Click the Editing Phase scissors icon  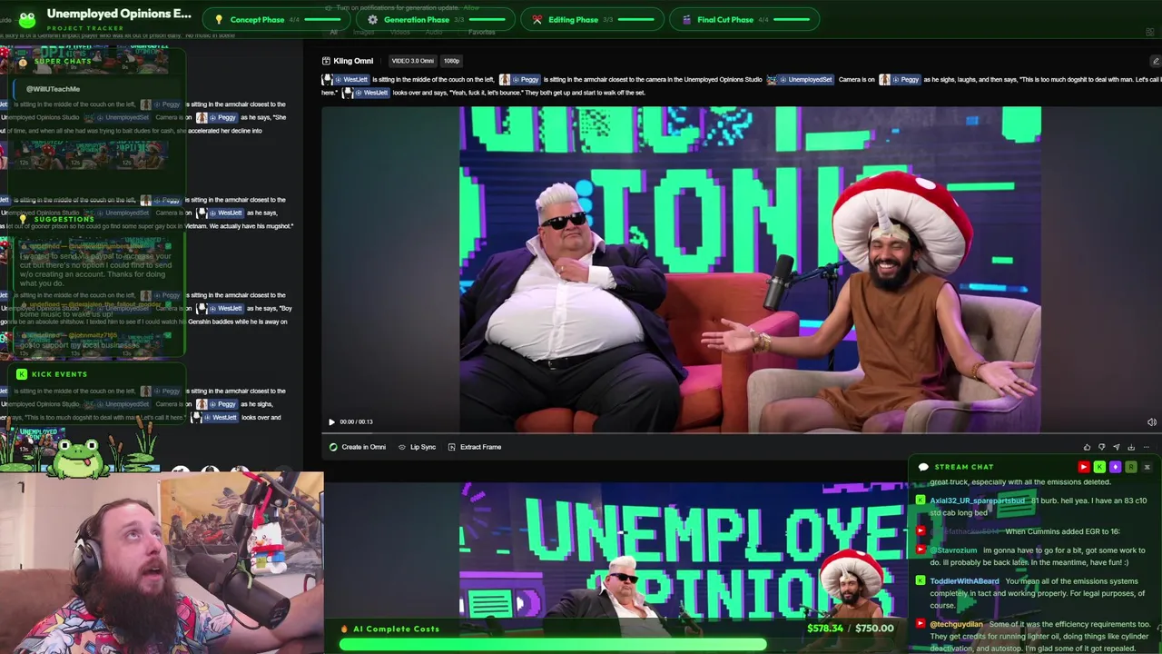click(537, 19)
